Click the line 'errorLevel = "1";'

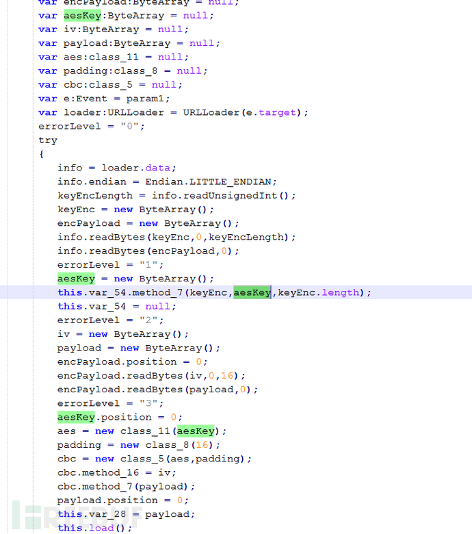point(111,265)
